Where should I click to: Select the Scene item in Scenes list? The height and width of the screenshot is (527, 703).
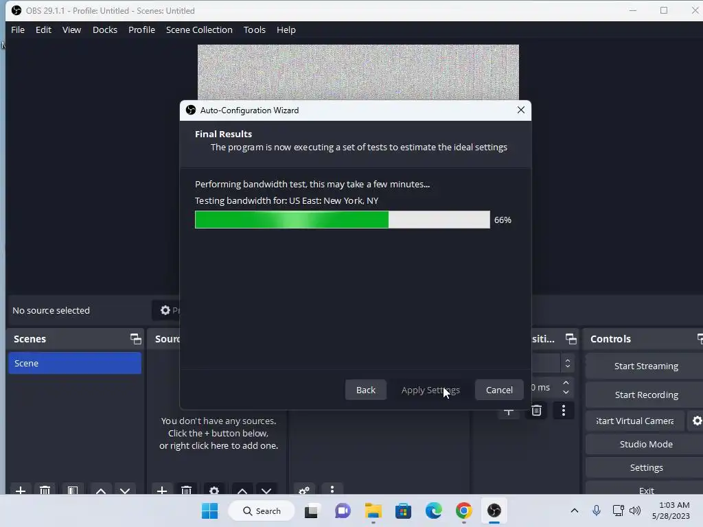75,363
